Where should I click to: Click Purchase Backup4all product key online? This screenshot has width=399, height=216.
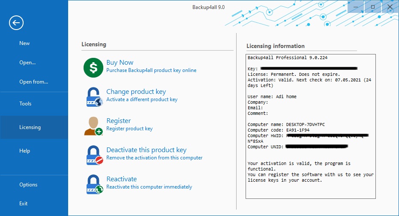(151, 70)
